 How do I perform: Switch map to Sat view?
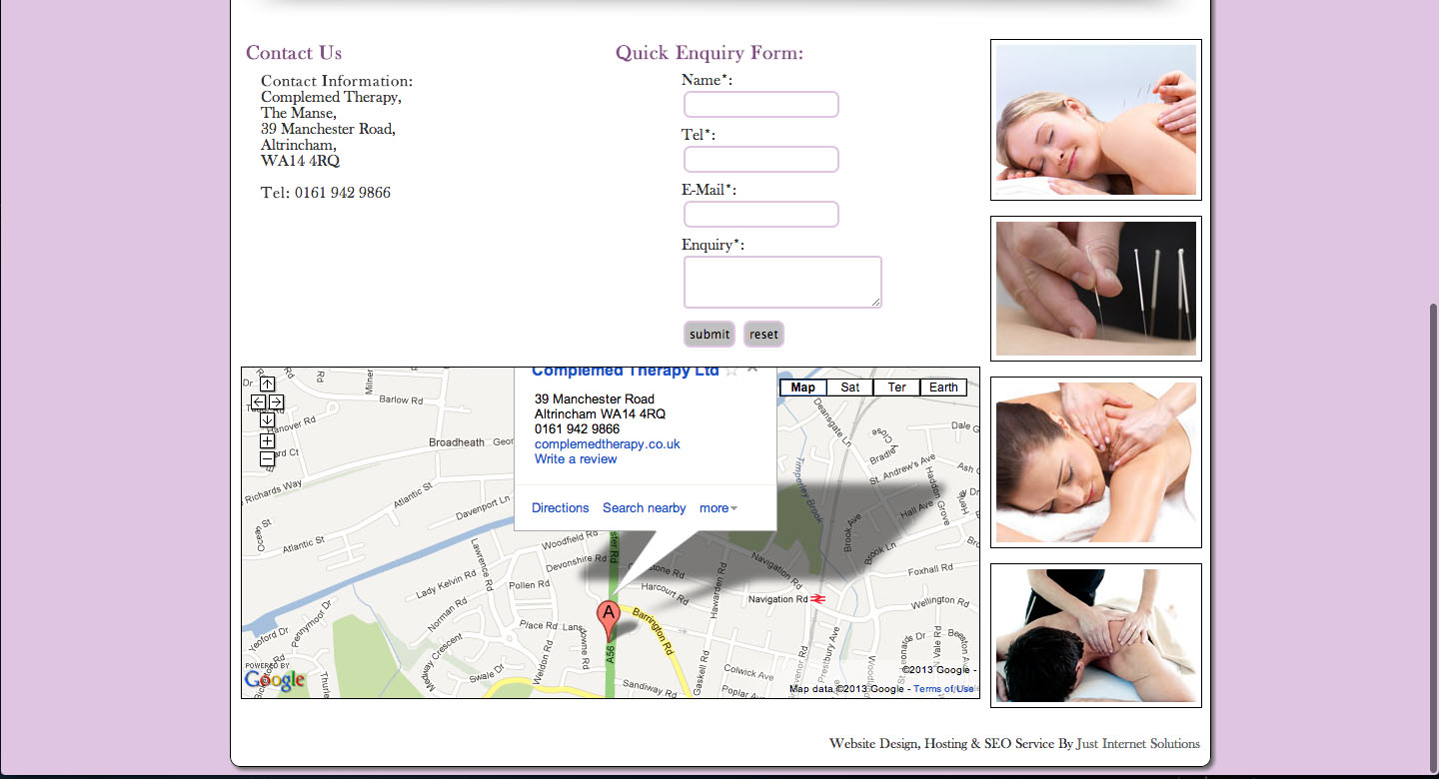(x=849, y=388)
